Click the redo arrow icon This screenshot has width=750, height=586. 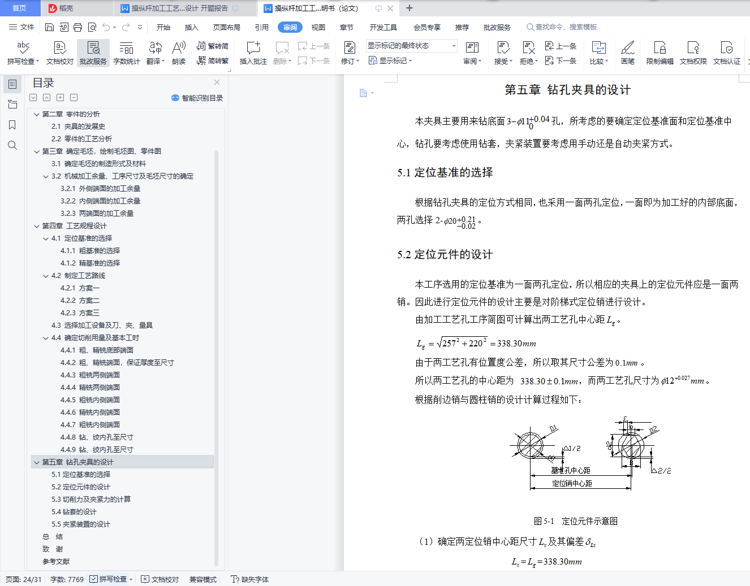pos(126,27)
